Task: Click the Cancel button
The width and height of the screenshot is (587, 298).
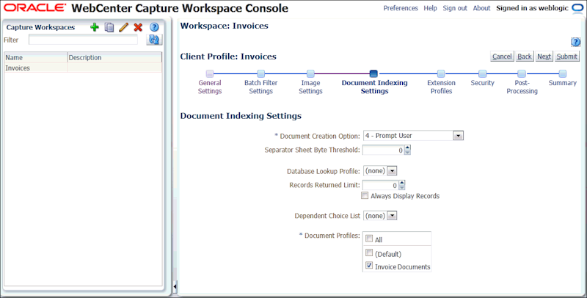Action: (x=502, y=57)
